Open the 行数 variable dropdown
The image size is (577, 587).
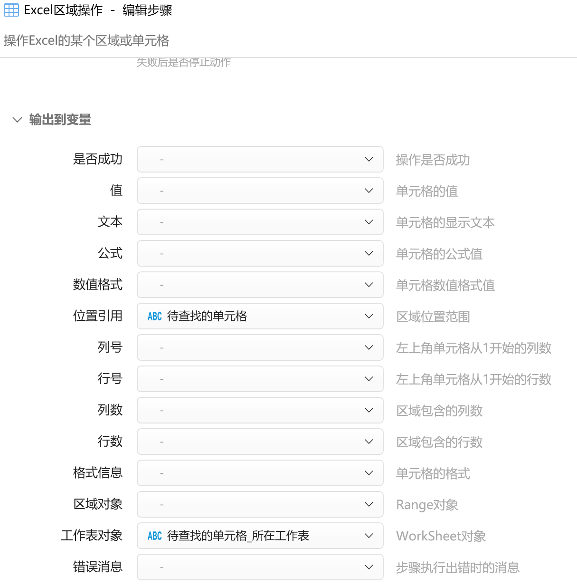[260, 442]
